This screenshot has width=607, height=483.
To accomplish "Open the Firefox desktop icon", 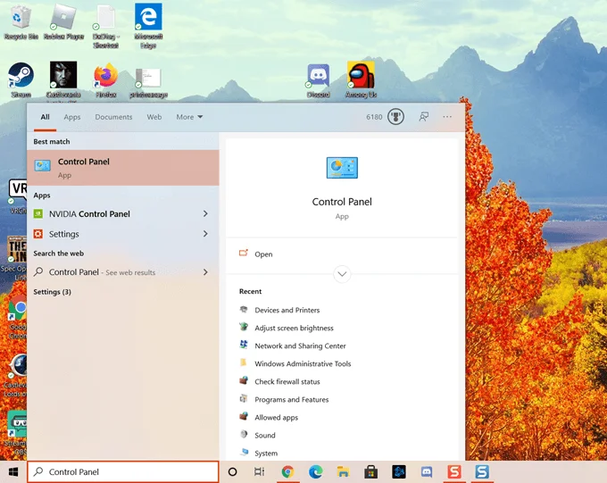I will 105,79.
